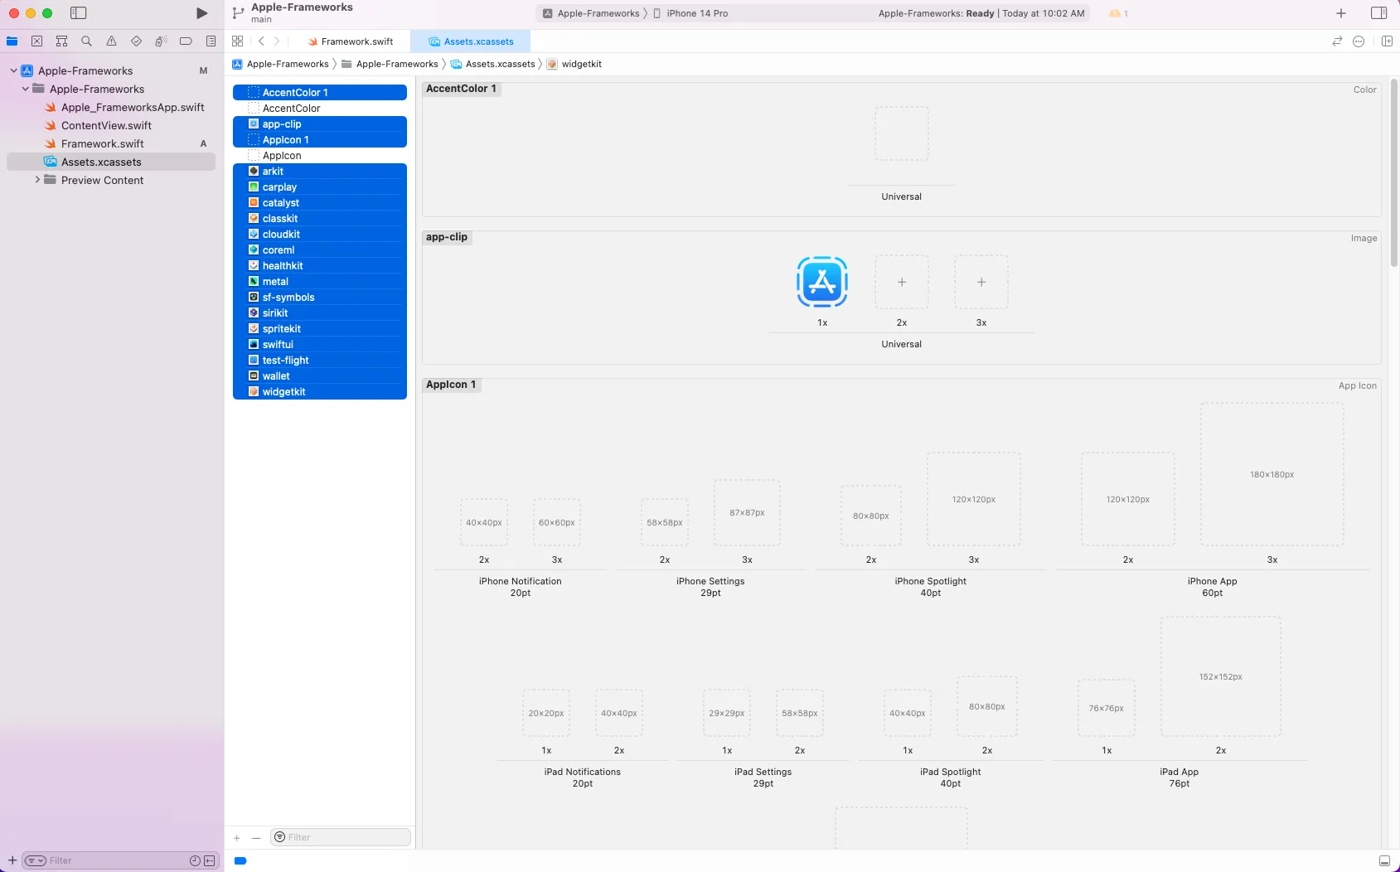Screen dimensions: 1400x872
Task: Select the wallet asset row
Action: (320, 376)
